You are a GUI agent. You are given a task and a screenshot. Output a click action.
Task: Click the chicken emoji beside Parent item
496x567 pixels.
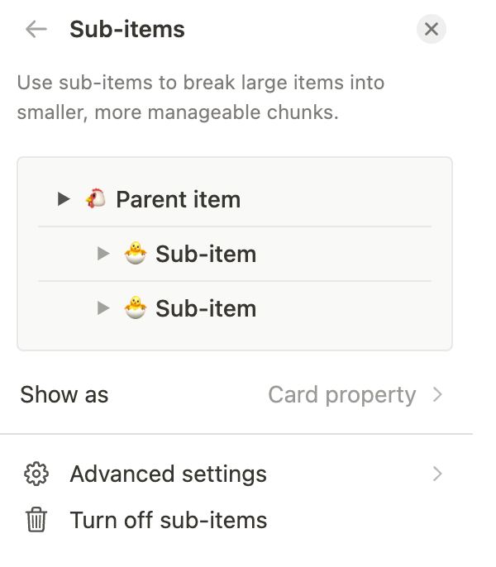[96, 198]
